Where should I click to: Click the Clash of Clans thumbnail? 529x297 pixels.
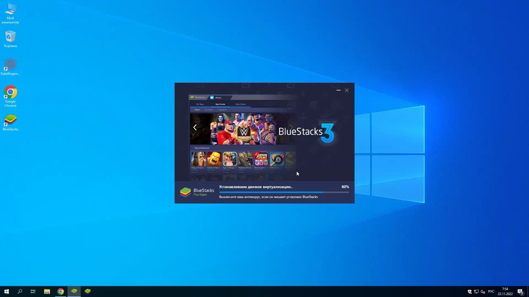(x=214, y=159)
